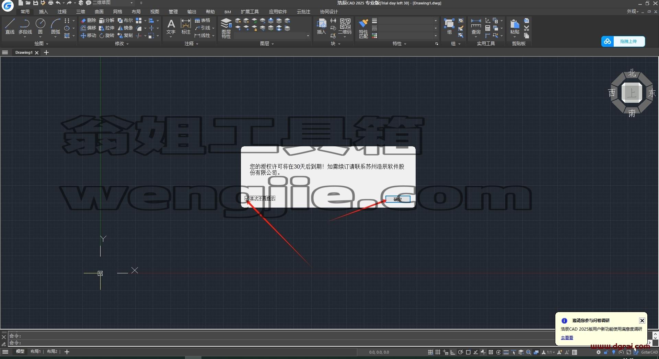Click the 二维码 QR code icon
The image size is (659, 359).
coord(345,26)
